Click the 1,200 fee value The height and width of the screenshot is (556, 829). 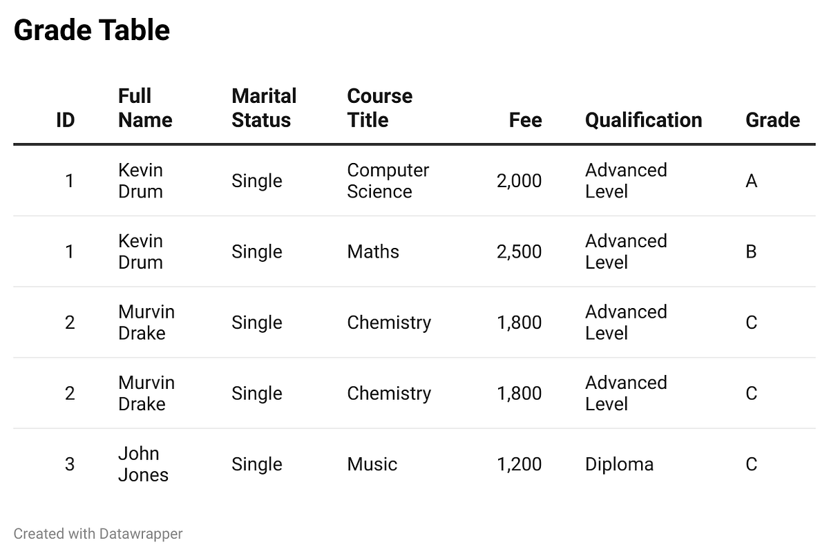(519, 464)
